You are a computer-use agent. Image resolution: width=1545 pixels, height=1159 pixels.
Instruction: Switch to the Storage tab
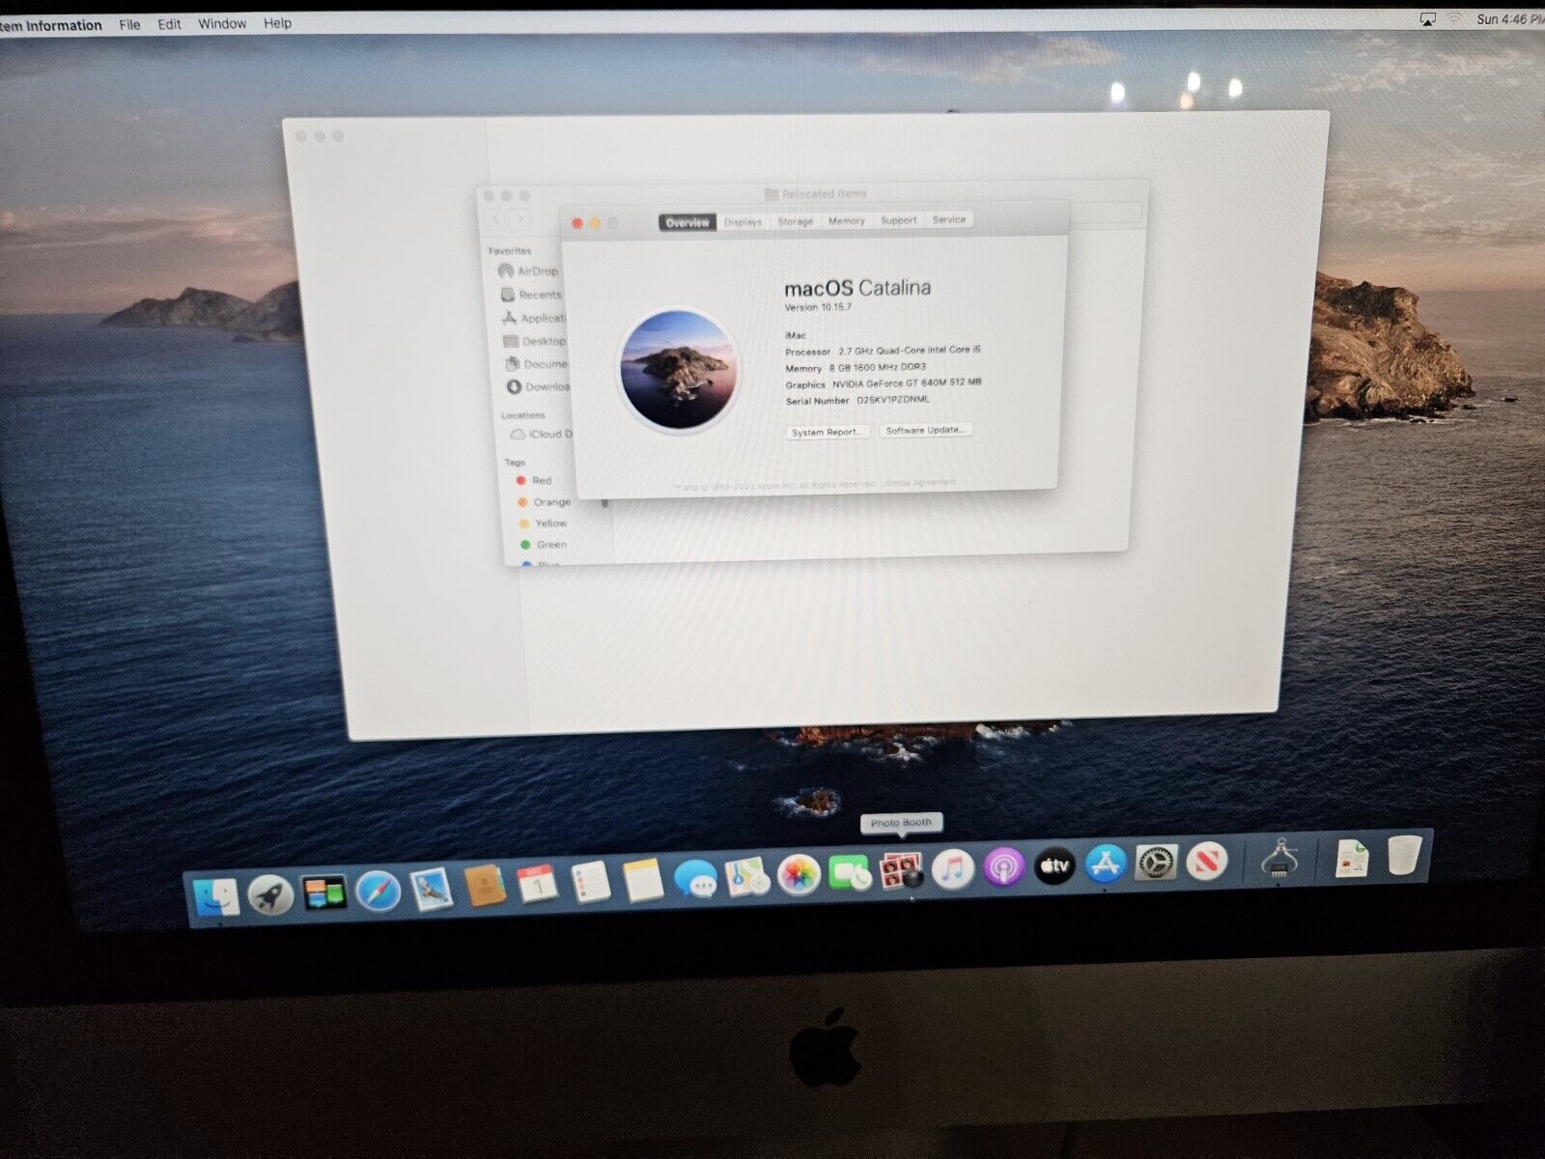coord(796,221)
